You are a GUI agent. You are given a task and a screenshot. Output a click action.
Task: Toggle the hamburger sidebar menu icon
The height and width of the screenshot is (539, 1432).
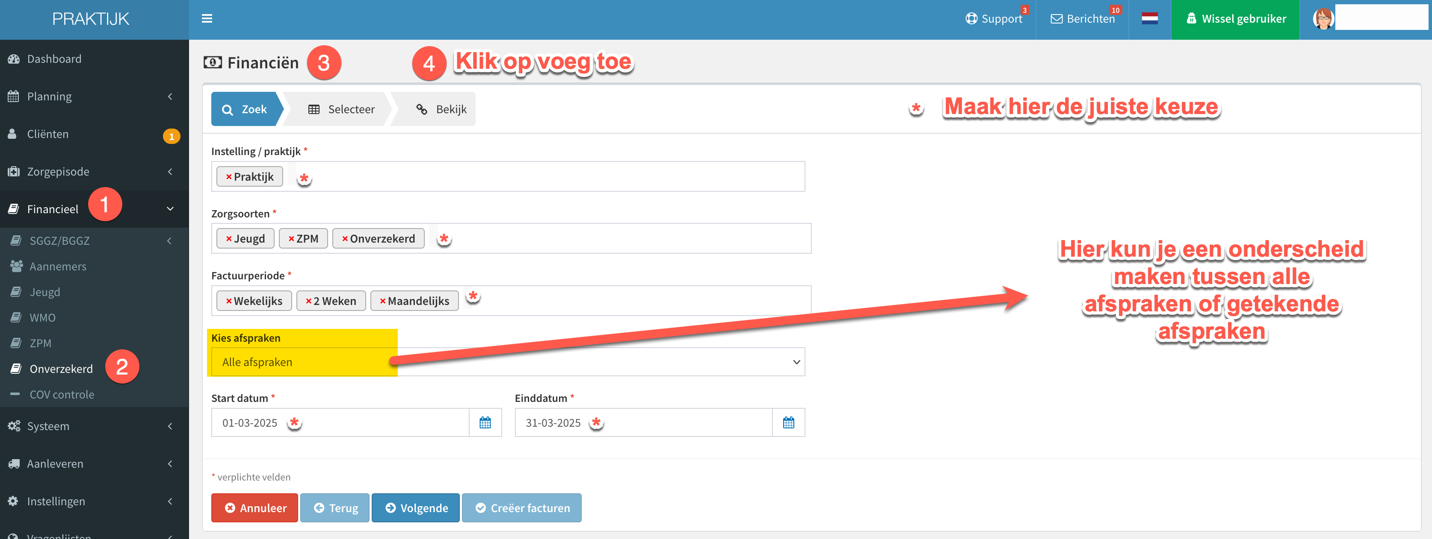coord(207,18)
